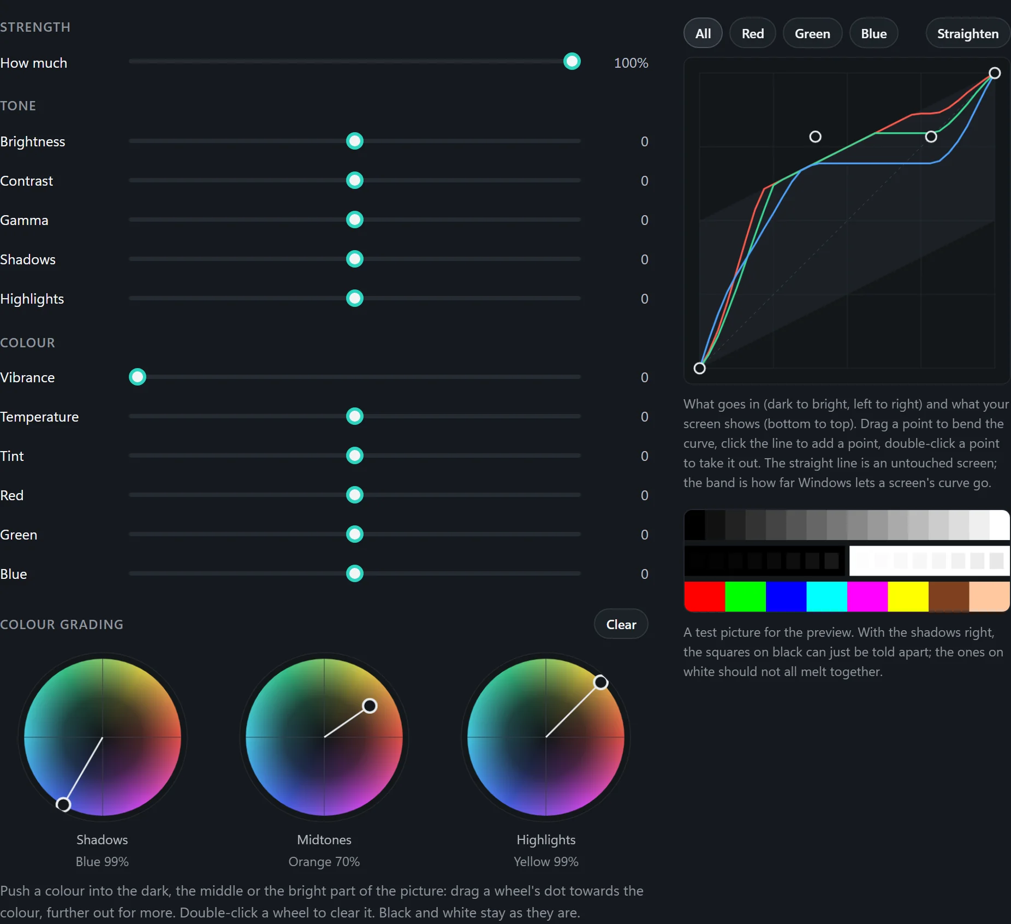Click the 'Orange 70%' midtones readout
Screen dimensions: 1011x924
324,862
